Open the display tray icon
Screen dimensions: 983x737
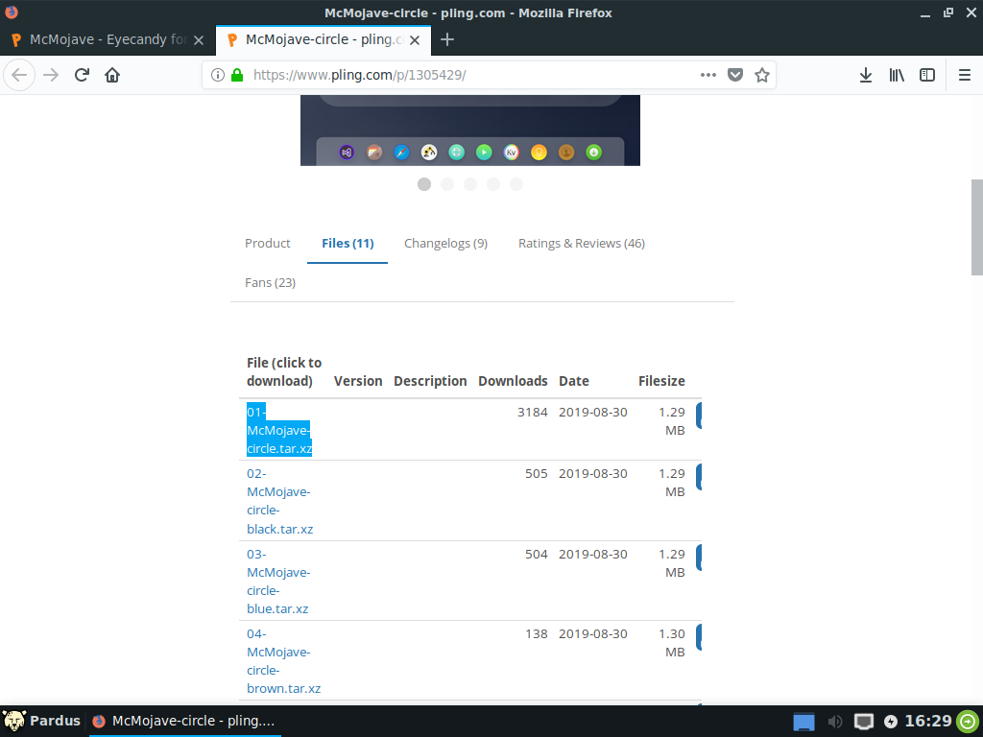[864, 722]
